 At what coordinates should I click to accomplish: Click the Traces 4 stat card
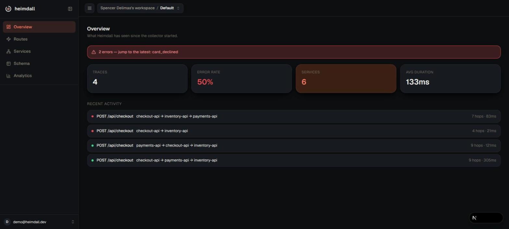pos(137,78)
